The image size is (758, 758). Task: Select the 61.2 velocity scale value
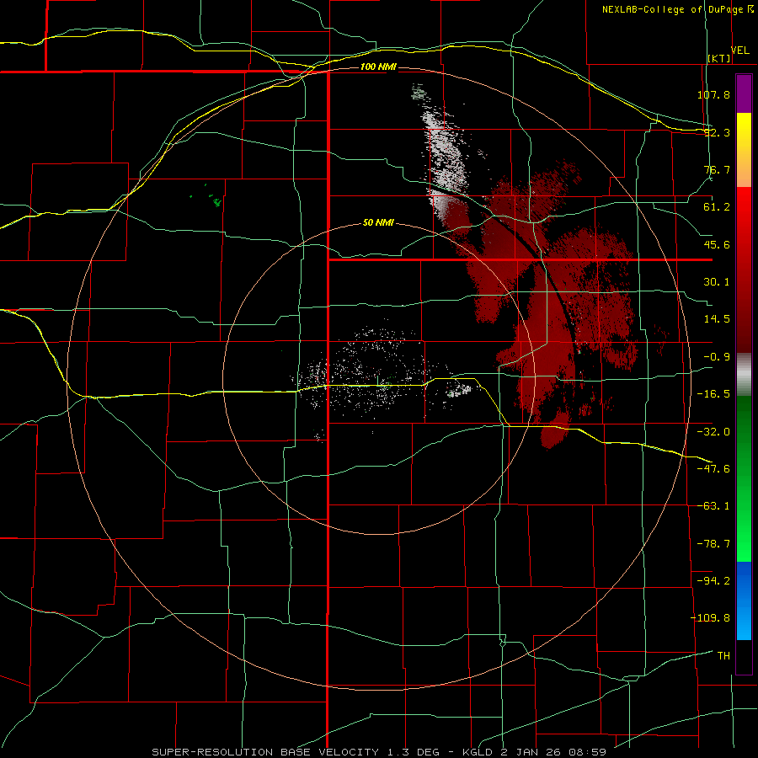coord(717,207)
